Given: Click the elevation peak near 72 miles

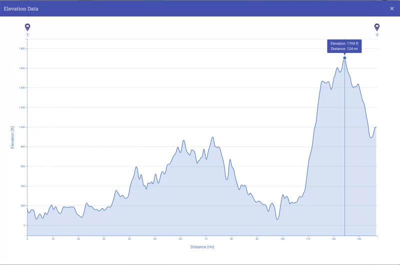Looking at the screenshot, I should pos(212,137).
